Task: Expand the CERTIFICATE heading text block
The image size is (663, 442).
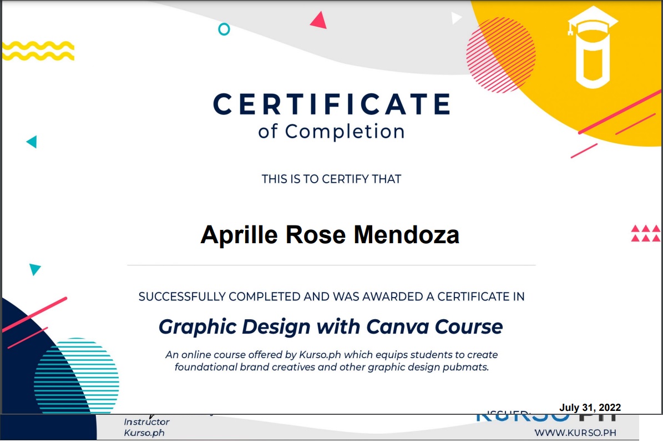Action: 331,103
